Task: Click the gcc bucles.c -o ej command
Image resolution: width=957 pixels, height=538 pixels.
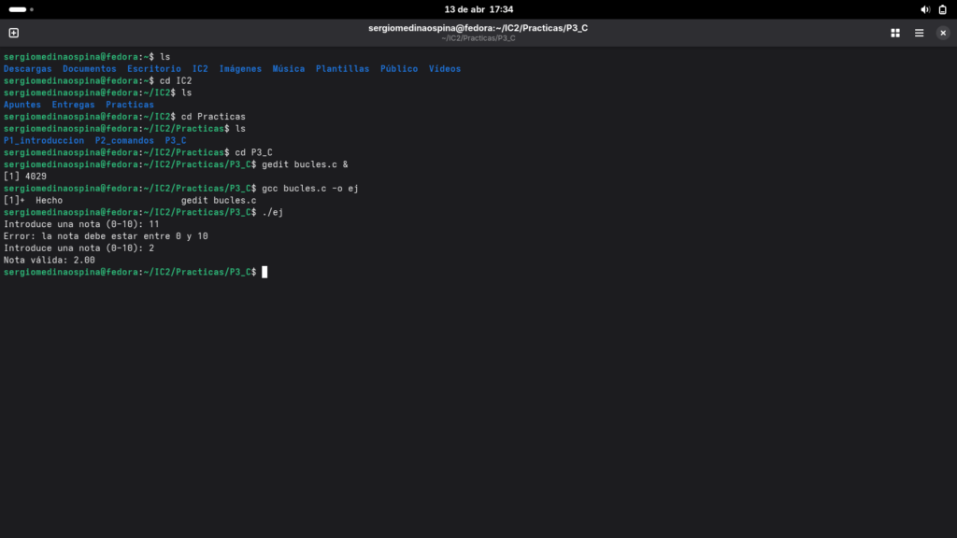Action: (x=310, y=189)
